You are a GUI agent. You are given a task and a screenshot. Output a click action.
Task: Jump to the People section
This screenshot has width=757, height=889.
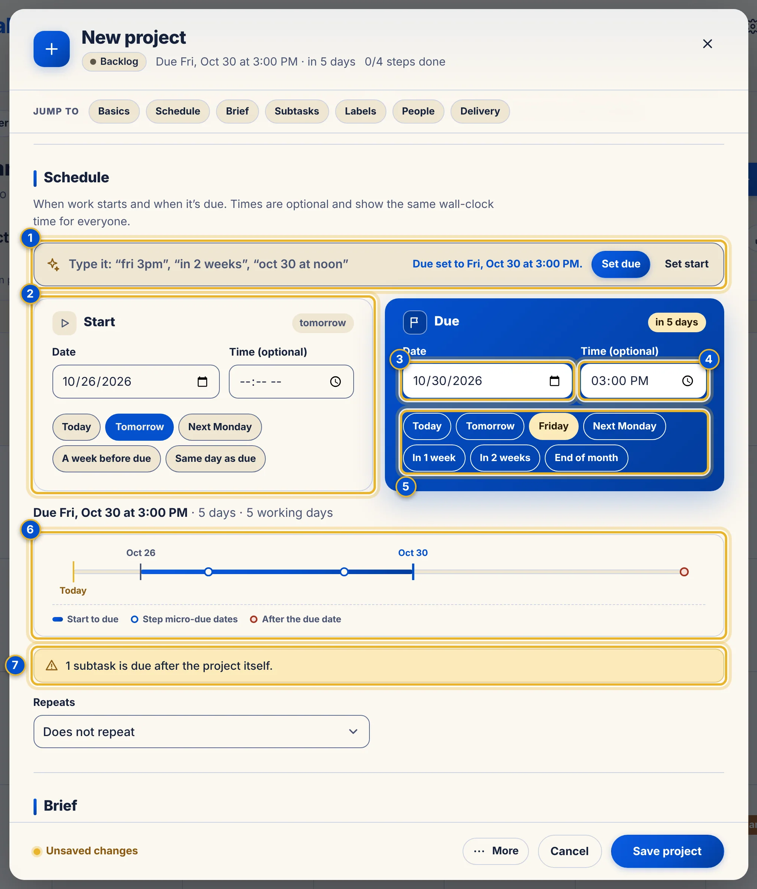point(418,112)
